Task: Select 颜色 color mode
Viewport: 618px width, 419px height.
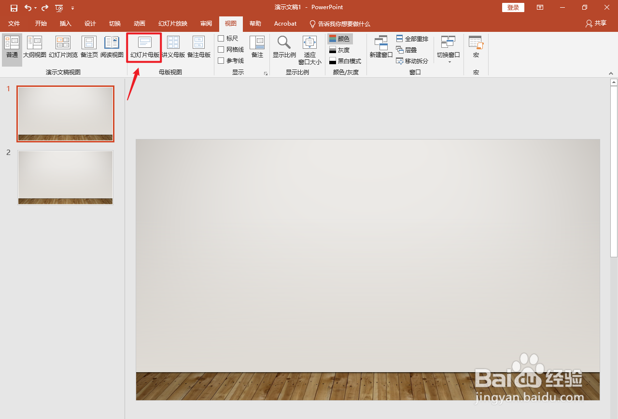Action: (x=340, y=39)
